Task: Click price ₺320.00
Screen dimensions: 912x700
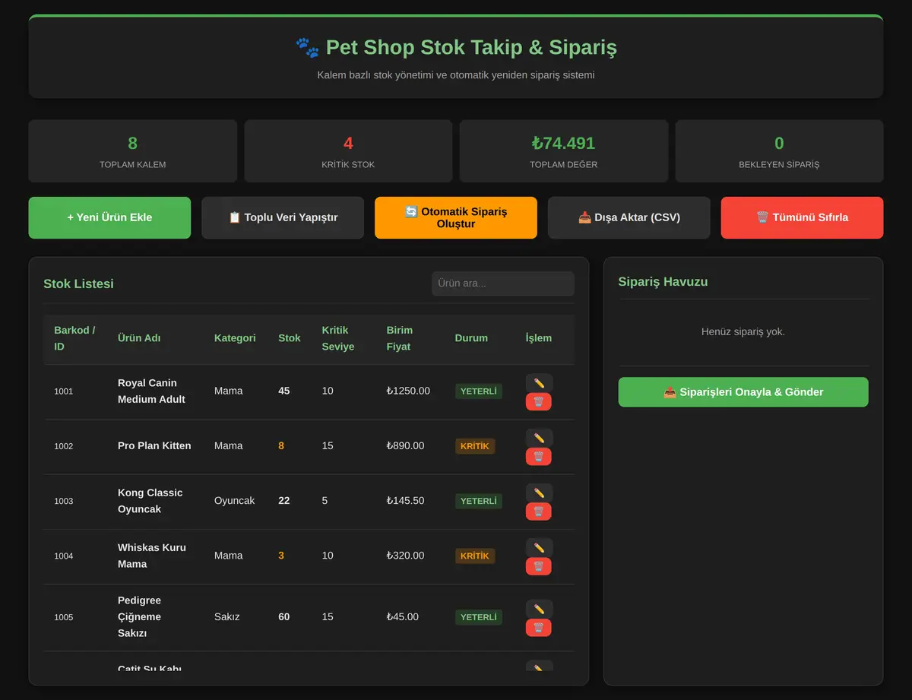Action: pyautogui.click(x=406, y=556)
